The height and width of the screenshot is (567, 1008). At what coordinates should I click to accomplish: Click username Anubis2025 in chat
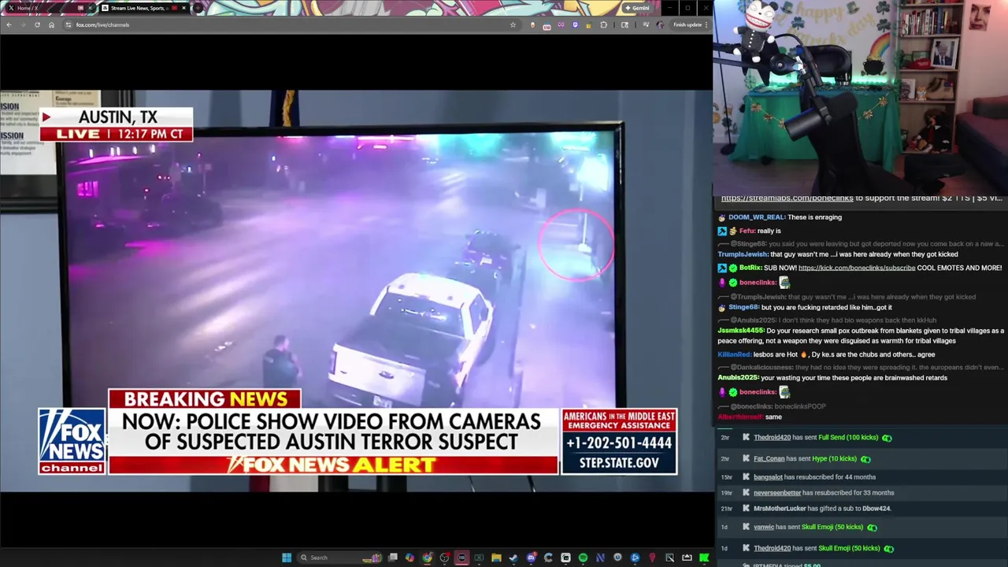(x=738, y=378)
